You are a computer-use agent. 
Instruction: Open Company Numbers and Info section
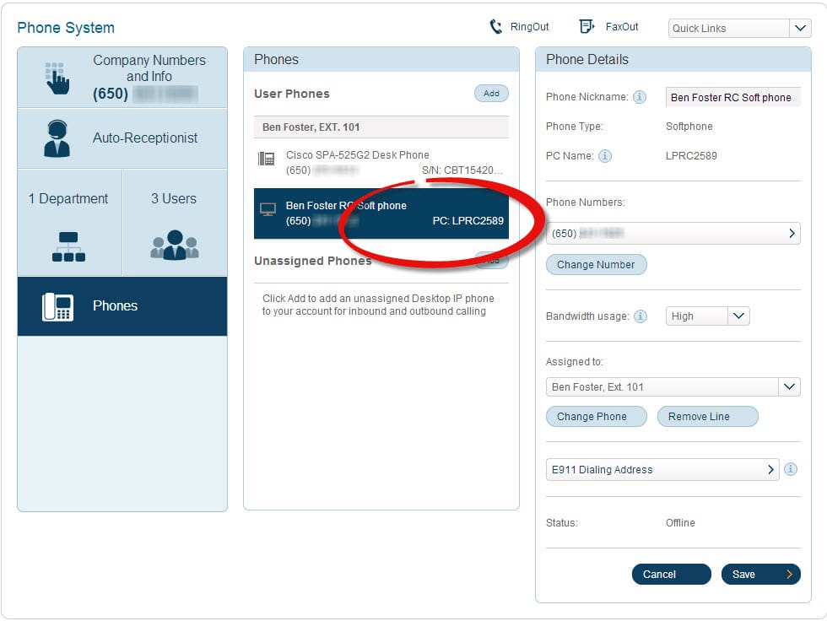(122, 77)
